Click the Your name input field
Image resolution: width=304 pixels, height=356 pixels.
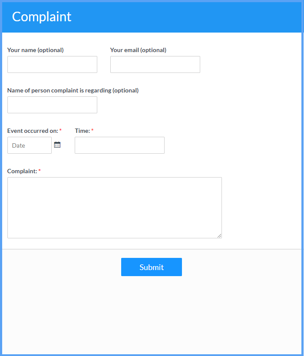52,65
